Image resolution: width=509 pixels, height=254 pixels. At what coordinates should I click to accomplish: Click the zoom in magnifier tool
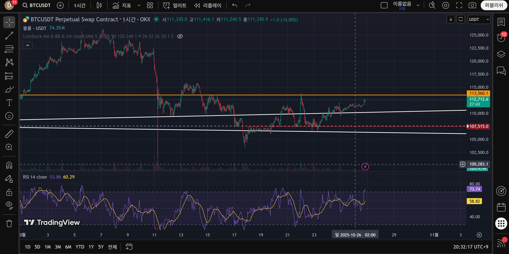pos(9,147)
